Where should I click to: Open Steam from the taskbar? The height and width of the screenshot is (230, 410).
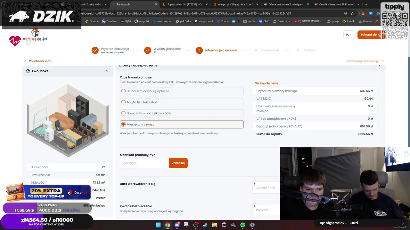[205, 225]
